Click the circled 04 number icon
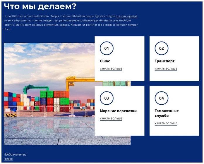The width and height of the screenshot is (204, 164). coord(162,98)
